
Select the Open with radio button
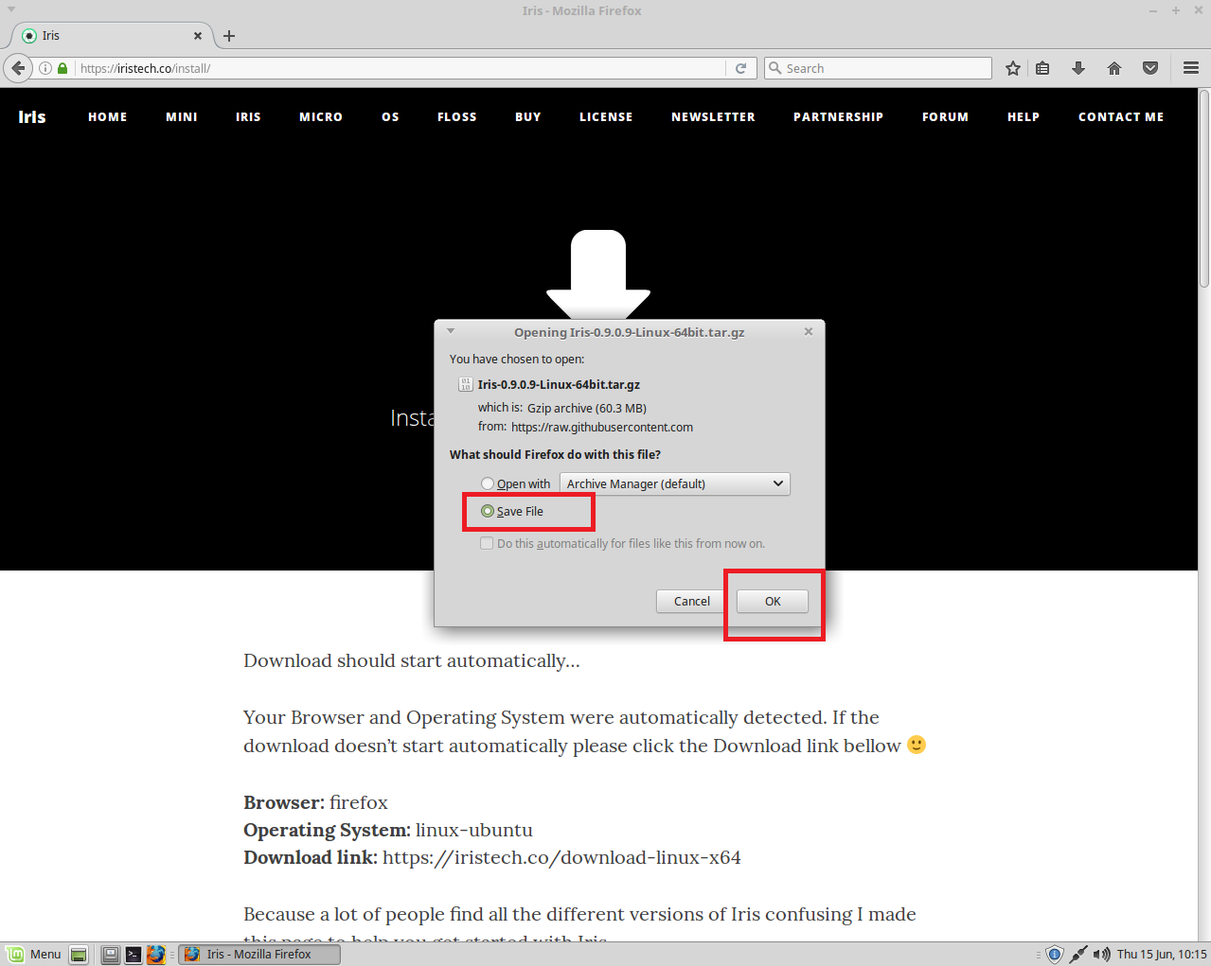pyautogui.click(x=488, y=483)
